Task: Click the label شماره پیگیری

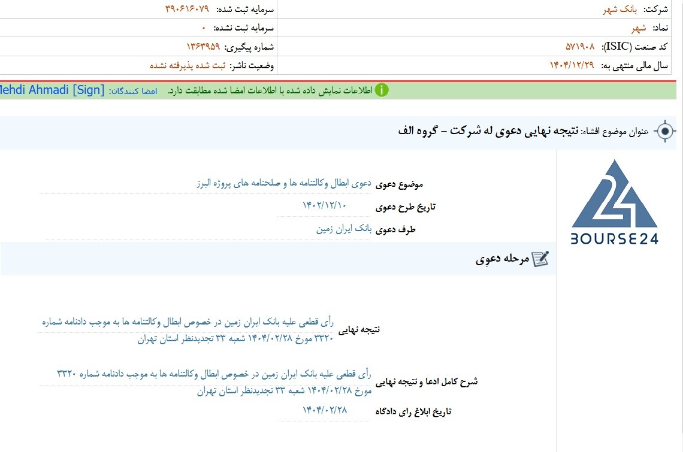Action: point(249,47)
